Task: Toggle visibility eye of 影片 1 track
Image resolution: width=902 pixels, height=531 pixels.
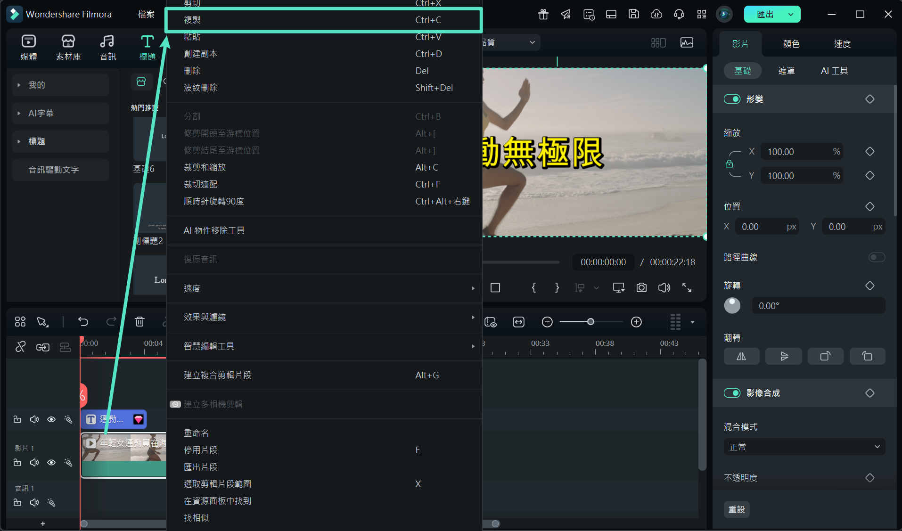Action: pyautogui.click(x=51, y=463)
